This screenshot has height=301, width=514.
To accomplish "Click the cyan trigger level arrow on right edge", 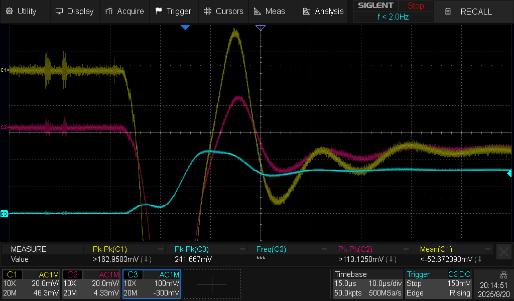I will point(509,174).
